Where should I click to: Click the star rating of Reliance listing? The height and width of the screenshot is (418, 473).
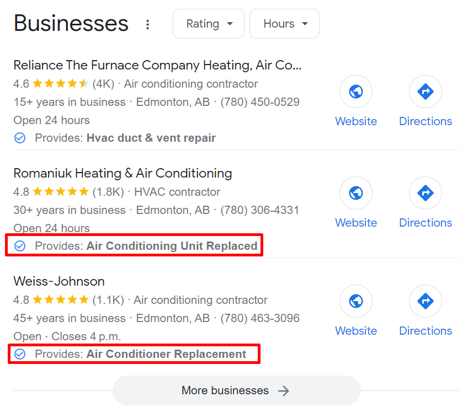(x=60, y=84)
